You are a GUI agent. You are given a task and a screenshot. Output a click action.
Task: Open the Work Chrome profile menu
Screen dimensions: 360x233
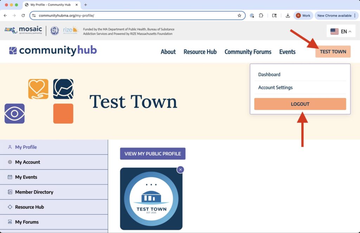[303, 15]
